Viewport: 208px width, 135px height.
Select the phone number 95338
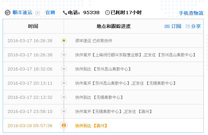point(91,13)
